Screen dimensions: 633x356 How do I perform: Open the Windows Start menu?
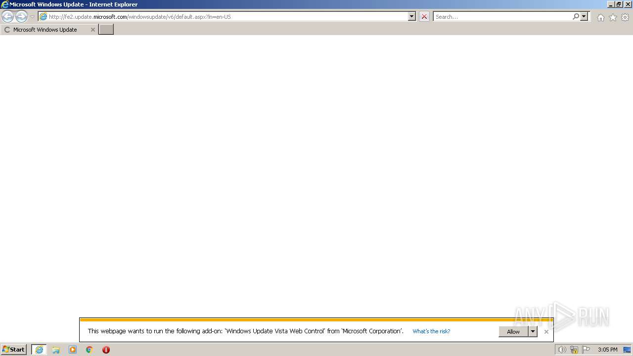(x=13, y=350)
